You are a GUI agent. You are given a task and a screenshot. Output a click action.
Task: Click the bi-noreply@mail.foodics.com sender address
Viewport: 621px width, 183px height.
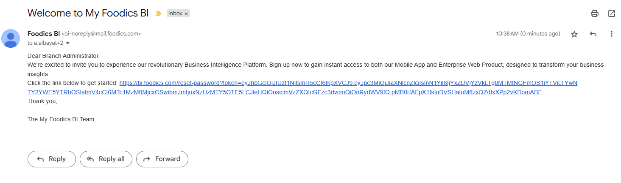(101, 34)
